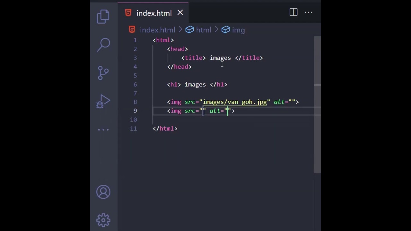Split the editor to the right

coord(293,13)
